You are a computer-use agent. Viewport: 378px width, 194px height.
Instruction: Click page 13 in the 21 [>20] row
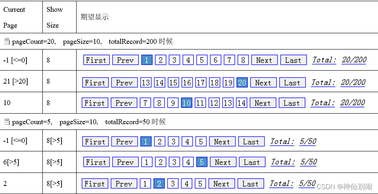point(145,83)
